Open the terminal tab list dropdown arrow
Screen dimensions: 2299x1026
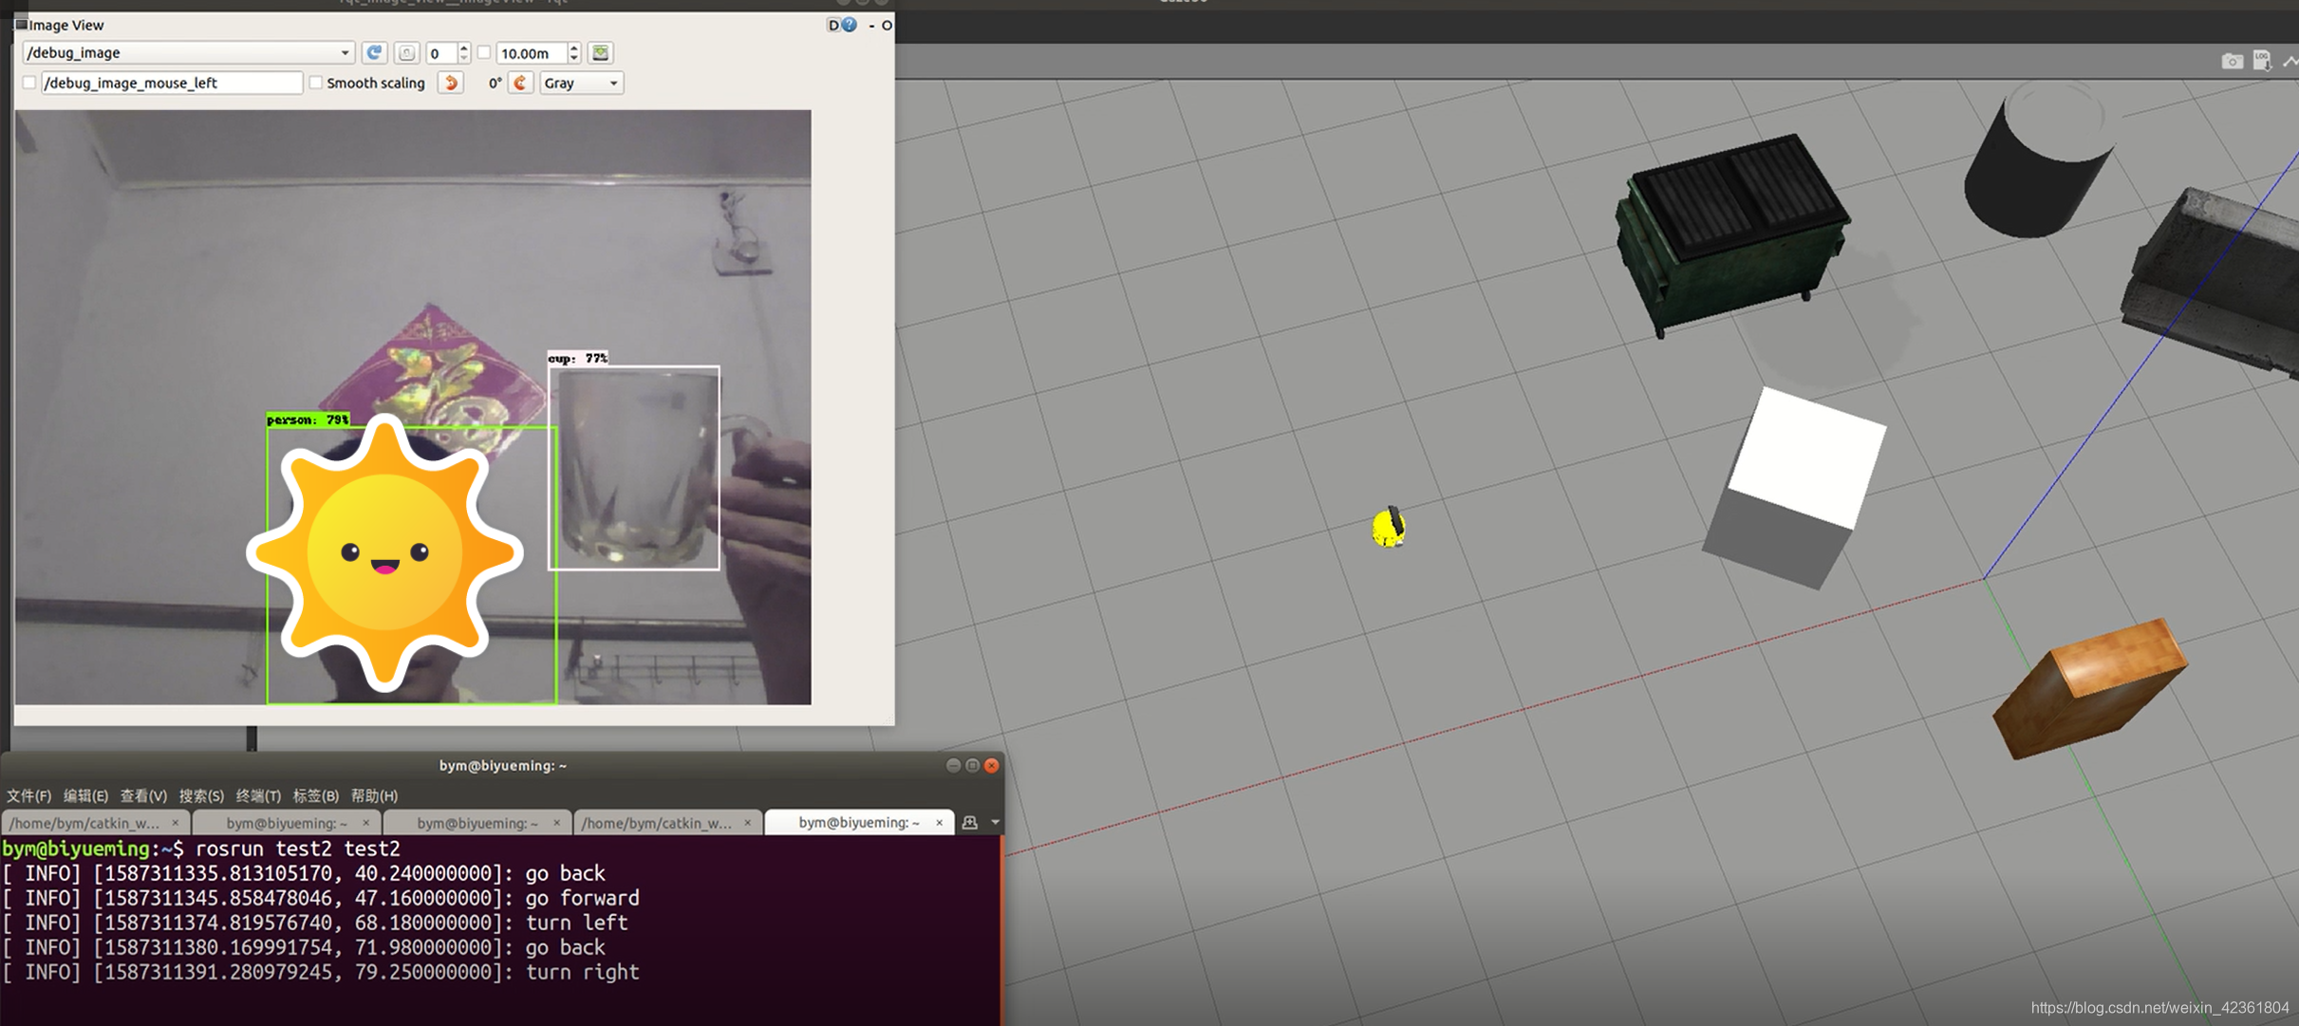coord(995,823)
